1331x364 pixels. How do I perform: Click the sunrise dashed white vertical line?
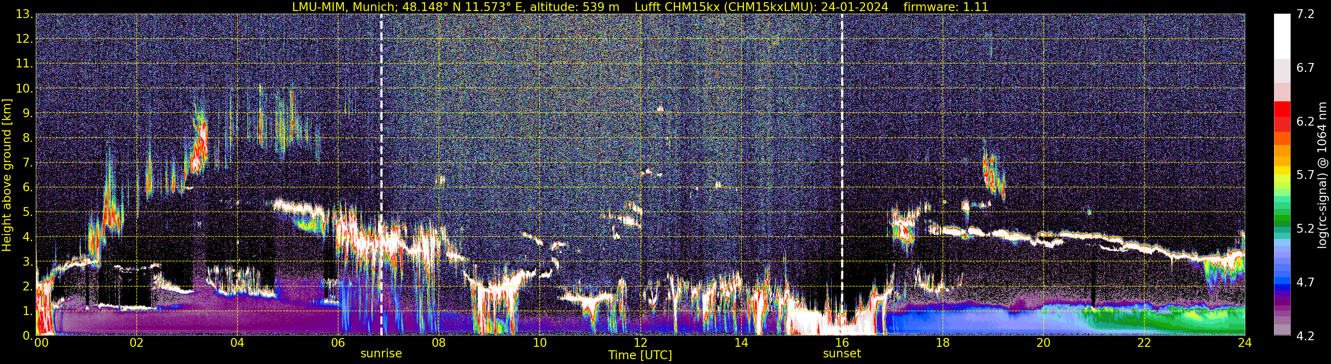(381, 174)
